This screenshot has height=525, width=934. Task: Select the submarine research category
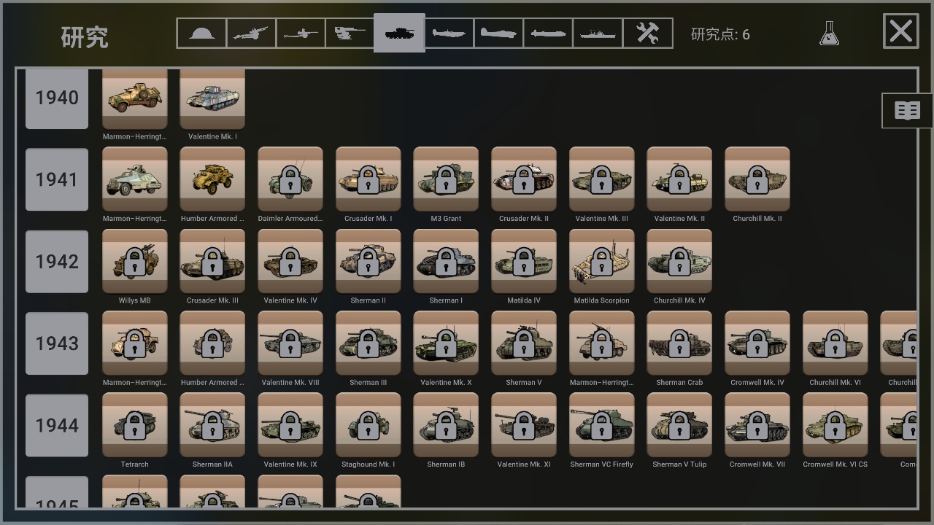tap(549, 34)
